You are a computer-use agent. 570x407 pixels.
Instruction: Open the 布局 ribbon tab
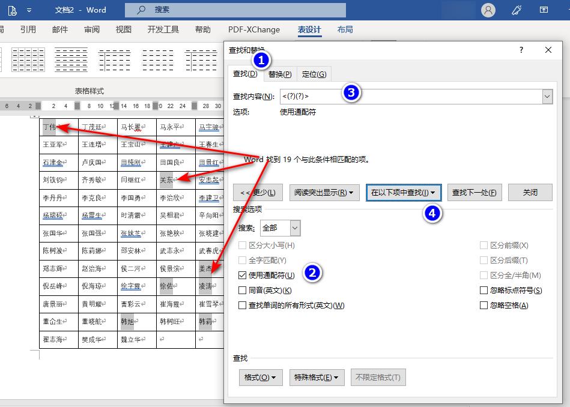coord(345,28)
